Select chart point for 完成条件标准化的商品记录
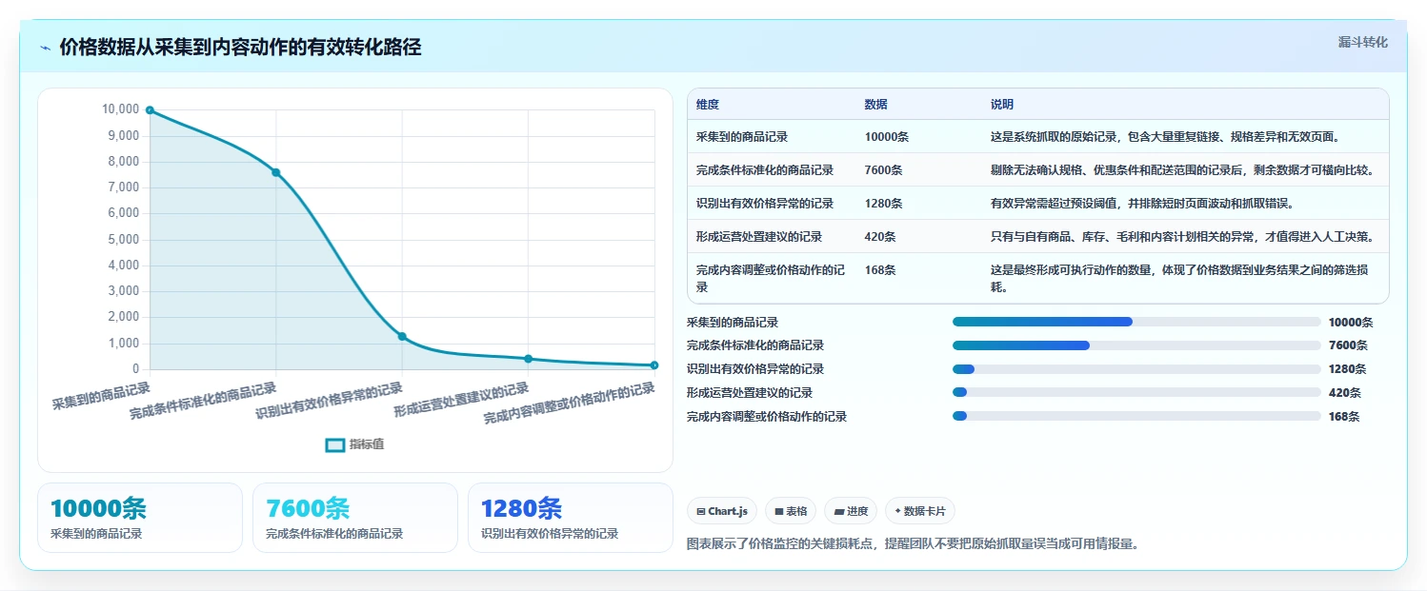 pos(275,172)
